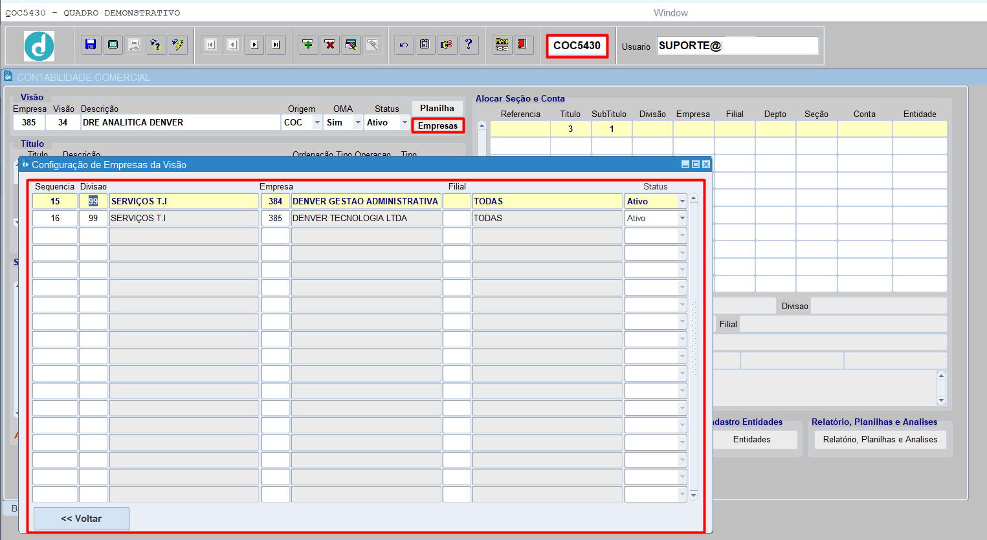Click the Save diskette icon in toolbar
This screenshot has height=540, width=987.
pyautogui.click(x=91, y=45)
